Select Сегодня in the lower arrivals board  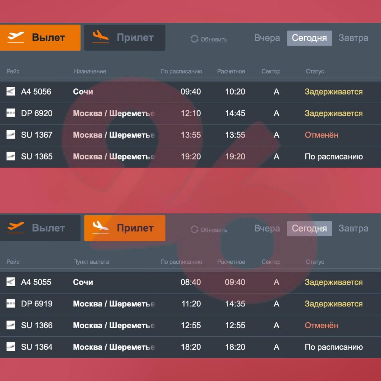tap(309, 228)
